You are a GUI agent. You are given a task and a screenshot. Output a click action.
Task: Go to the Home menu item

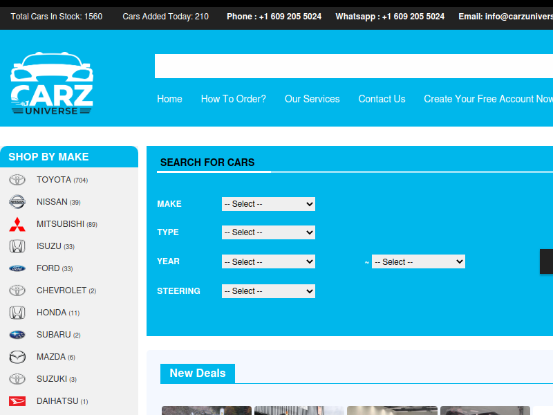pos(169,99)
